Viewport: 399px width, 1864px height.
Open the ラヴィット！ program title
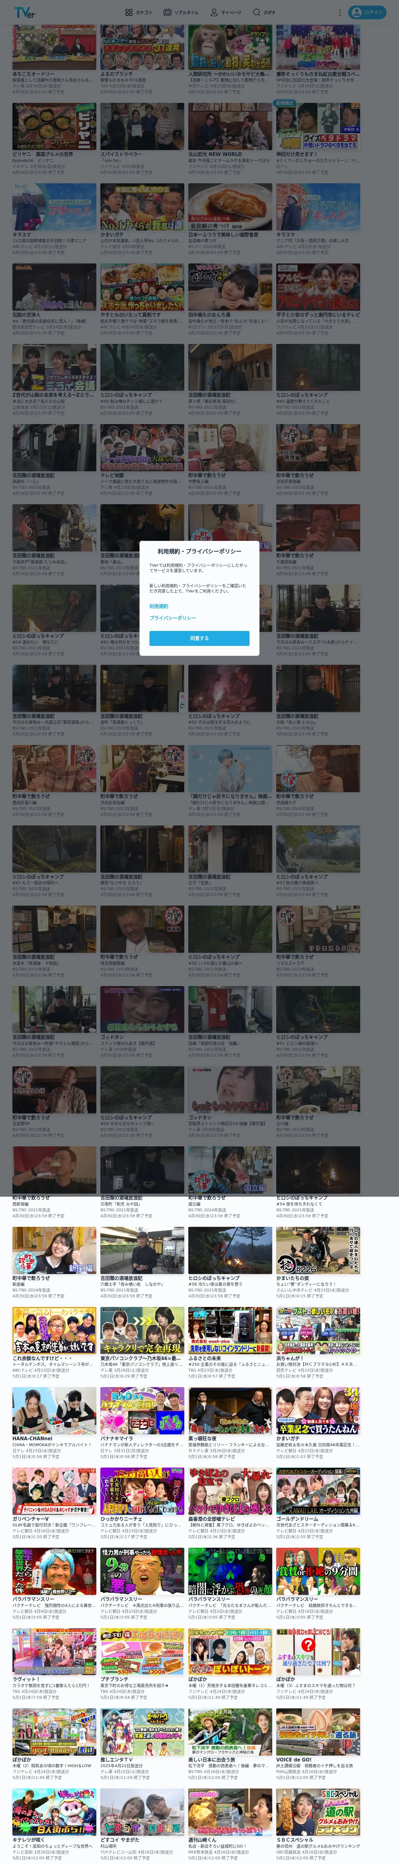click(26, 1679)
